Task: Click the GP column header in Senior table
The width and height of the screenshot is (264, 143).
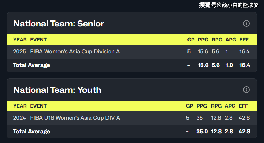Action: (191, 40)
